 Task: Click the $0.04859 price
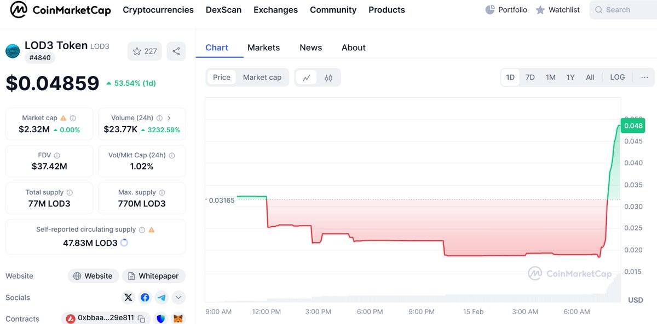coord(53,83)
